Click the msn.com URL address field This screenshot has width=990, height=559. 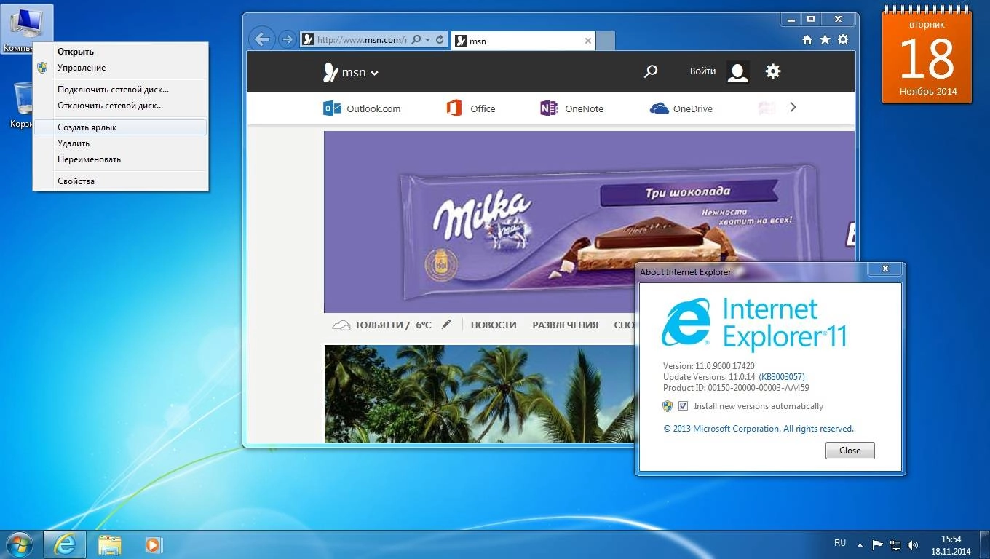click(362, 40)
